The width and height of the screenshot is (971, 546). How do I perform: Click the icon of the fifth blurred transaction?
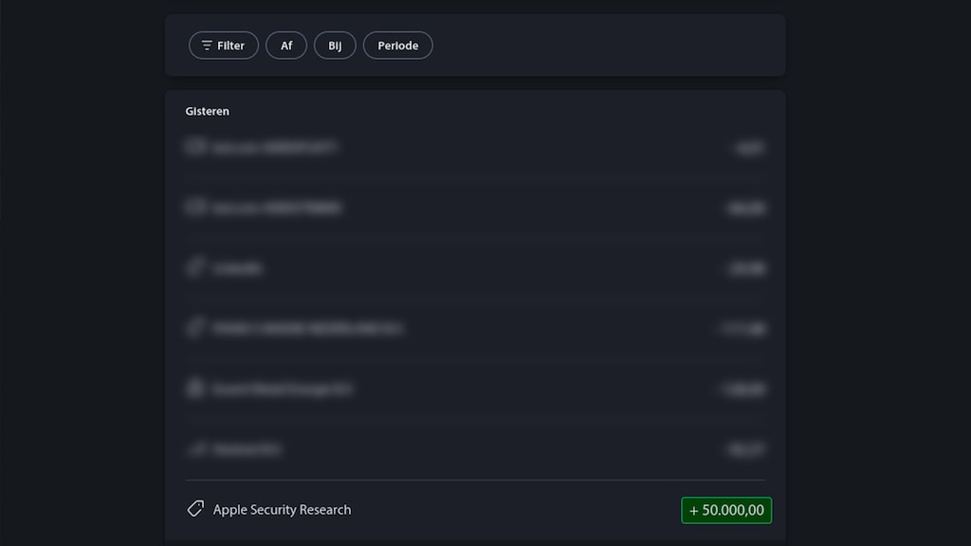pos(195,389)
